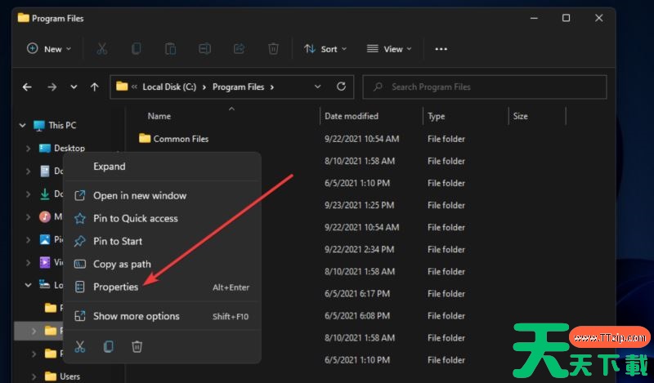Click the Copy toolbar icon
Screen dimensions: 654x383
(x=136, y=49)
